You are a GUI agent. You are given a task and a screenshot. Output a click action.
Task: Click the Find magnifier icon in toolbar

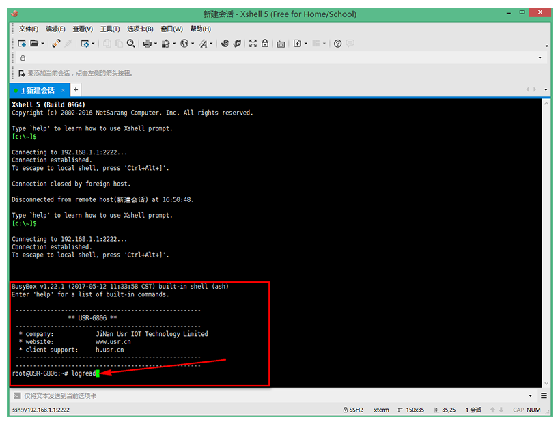(x=131, y=44)
